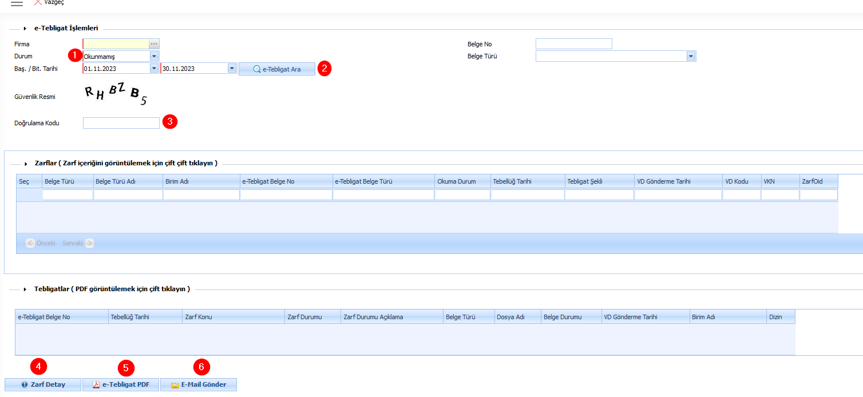Click Dosya Adı column header
863x397 pixels.
point(518,317)
